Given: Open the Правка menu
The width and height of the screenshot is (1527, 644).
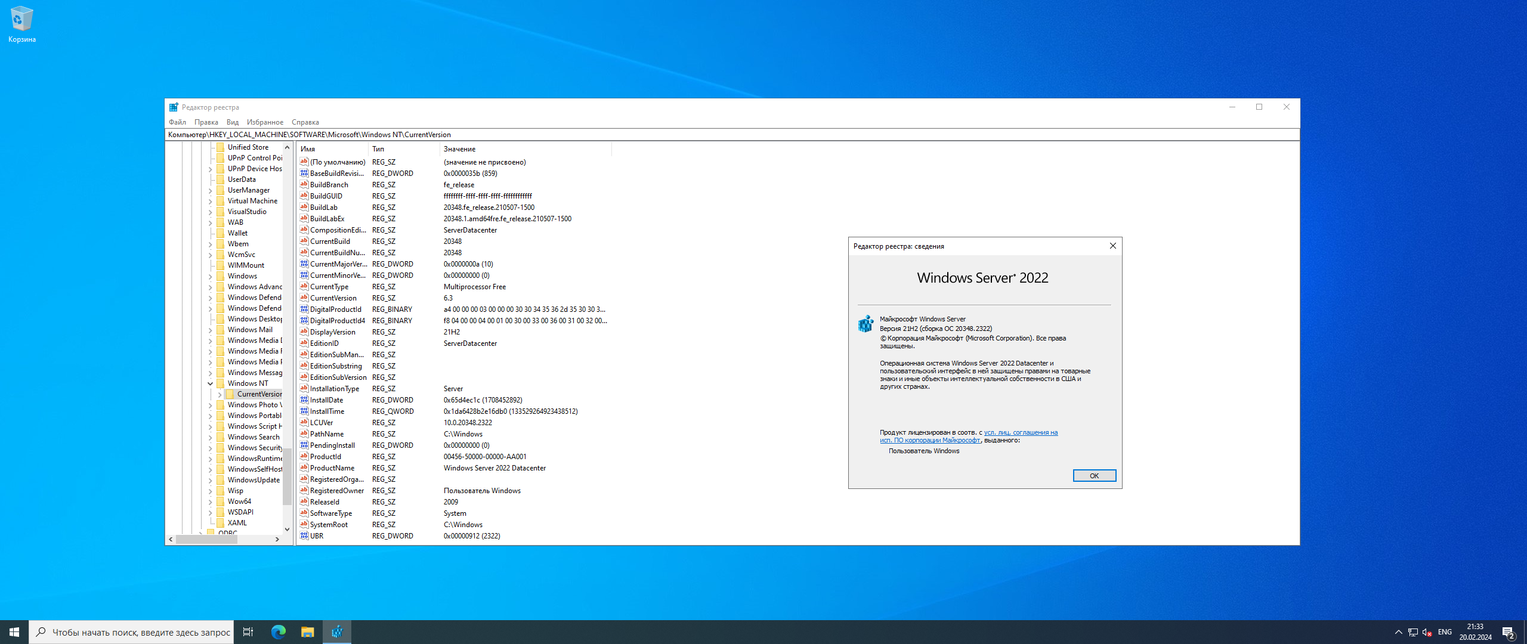Looking at the screenshot, I should tap(206, 122).
